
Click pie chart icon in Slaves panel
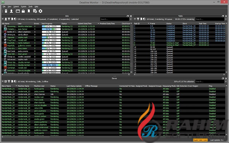tap(15, 81)
